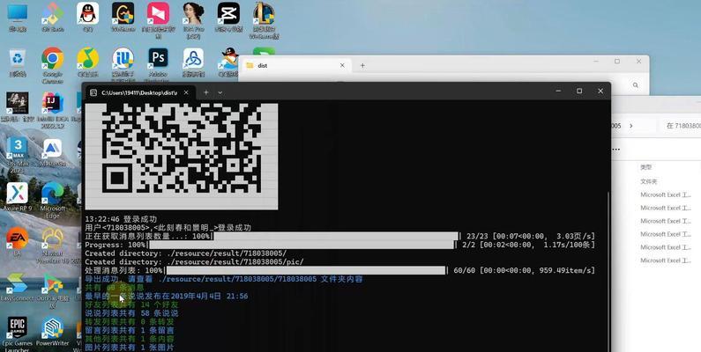
Task: Click the '用户<718038005>' login success line
Action: pyautogui.click(x=168, y=228)
